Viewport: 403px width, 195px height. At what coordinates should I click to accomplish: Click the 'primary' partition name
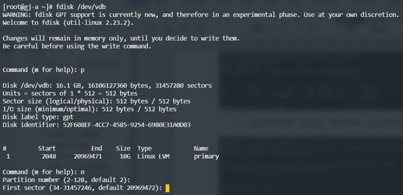[x=207, y=156]
